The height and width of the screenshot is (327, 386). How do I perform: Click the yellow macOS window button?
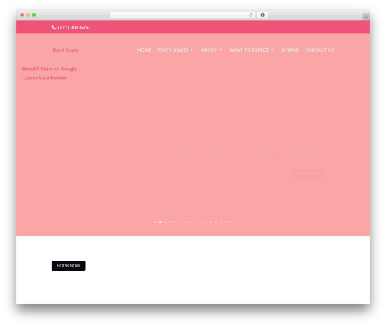click(x=28, y=15)
